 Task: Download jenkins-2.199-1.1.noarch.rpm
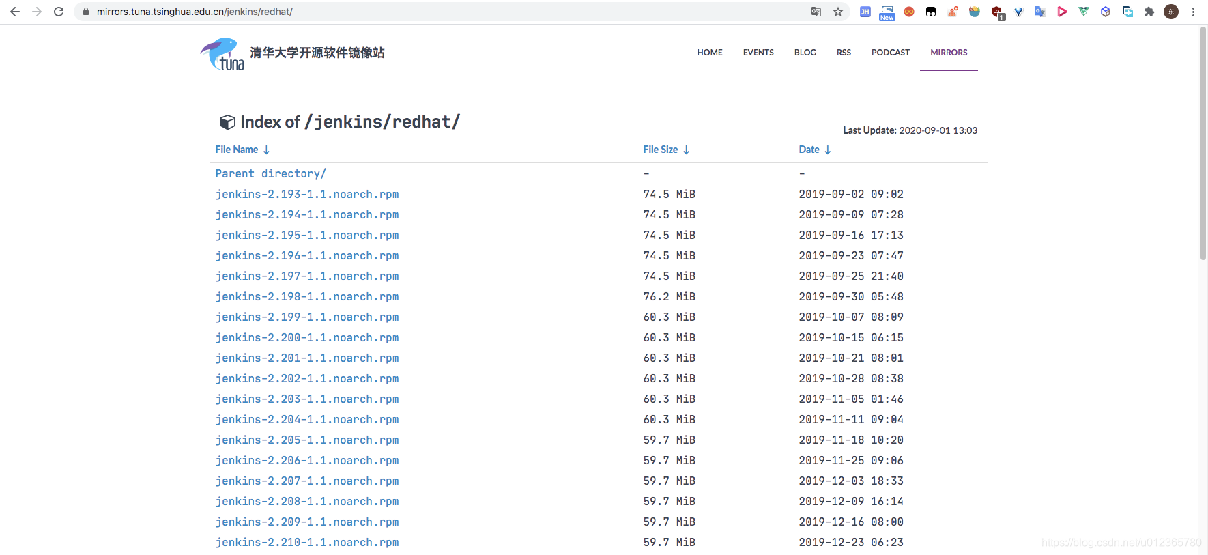pyautogui.click(x=307, y=317)
